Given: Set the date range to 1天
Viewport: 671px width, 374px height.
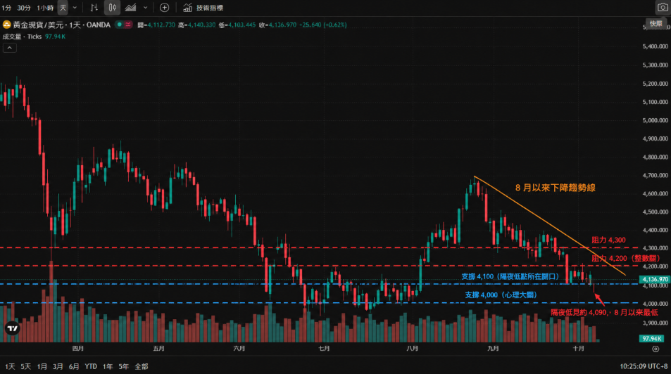Looking at the screenshot, I should [x=10, y=366].
